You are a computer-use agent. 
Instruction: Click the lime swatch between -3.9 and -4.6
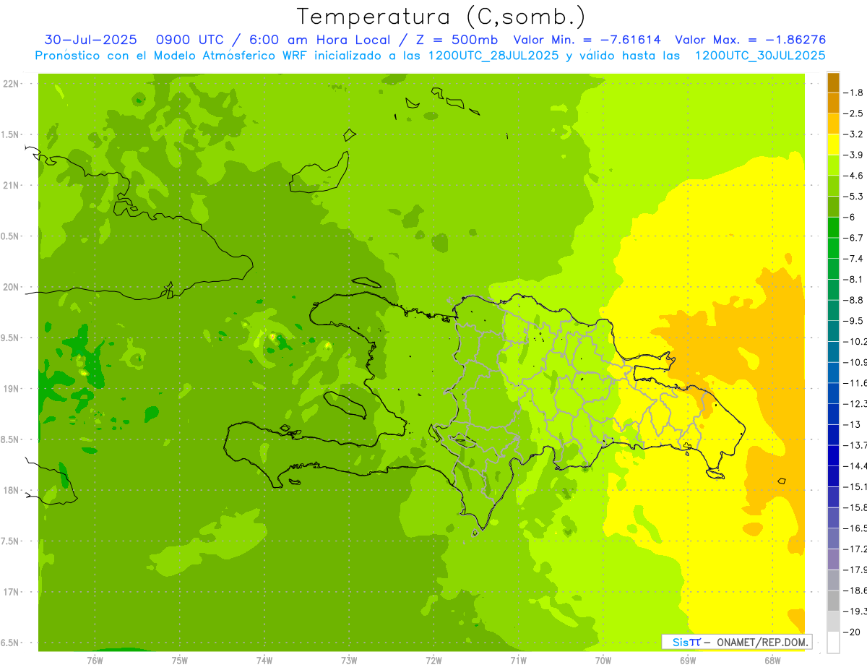pos(833,165)
